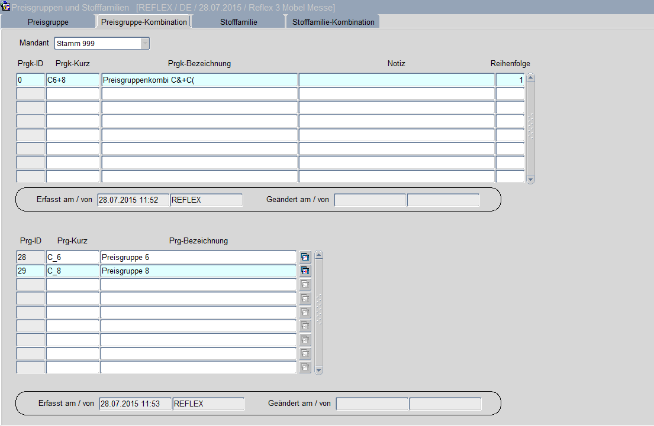Image resolution: width=654 pixels, height=426 pixels.
Task: Click the Prgk-Kurz field containing C6+8
Action: (x=72, y=80)
